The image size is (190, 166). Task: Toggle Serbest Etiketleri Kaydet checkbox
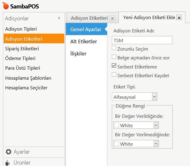(x=114, y=75)
